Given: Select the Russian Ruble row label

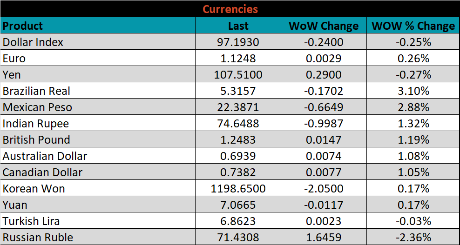Looking at the screenshot, I should coord(38,238).
